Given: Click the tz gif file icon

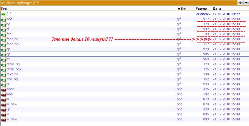Looking at the screenshot, I should (3, 84).
